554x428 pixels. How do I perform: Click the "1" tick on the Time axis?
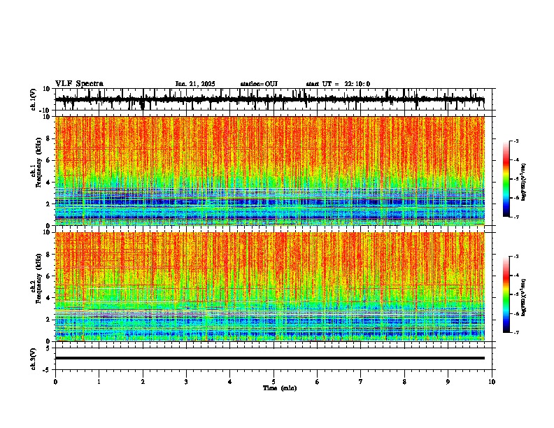(x=99, y=382)
